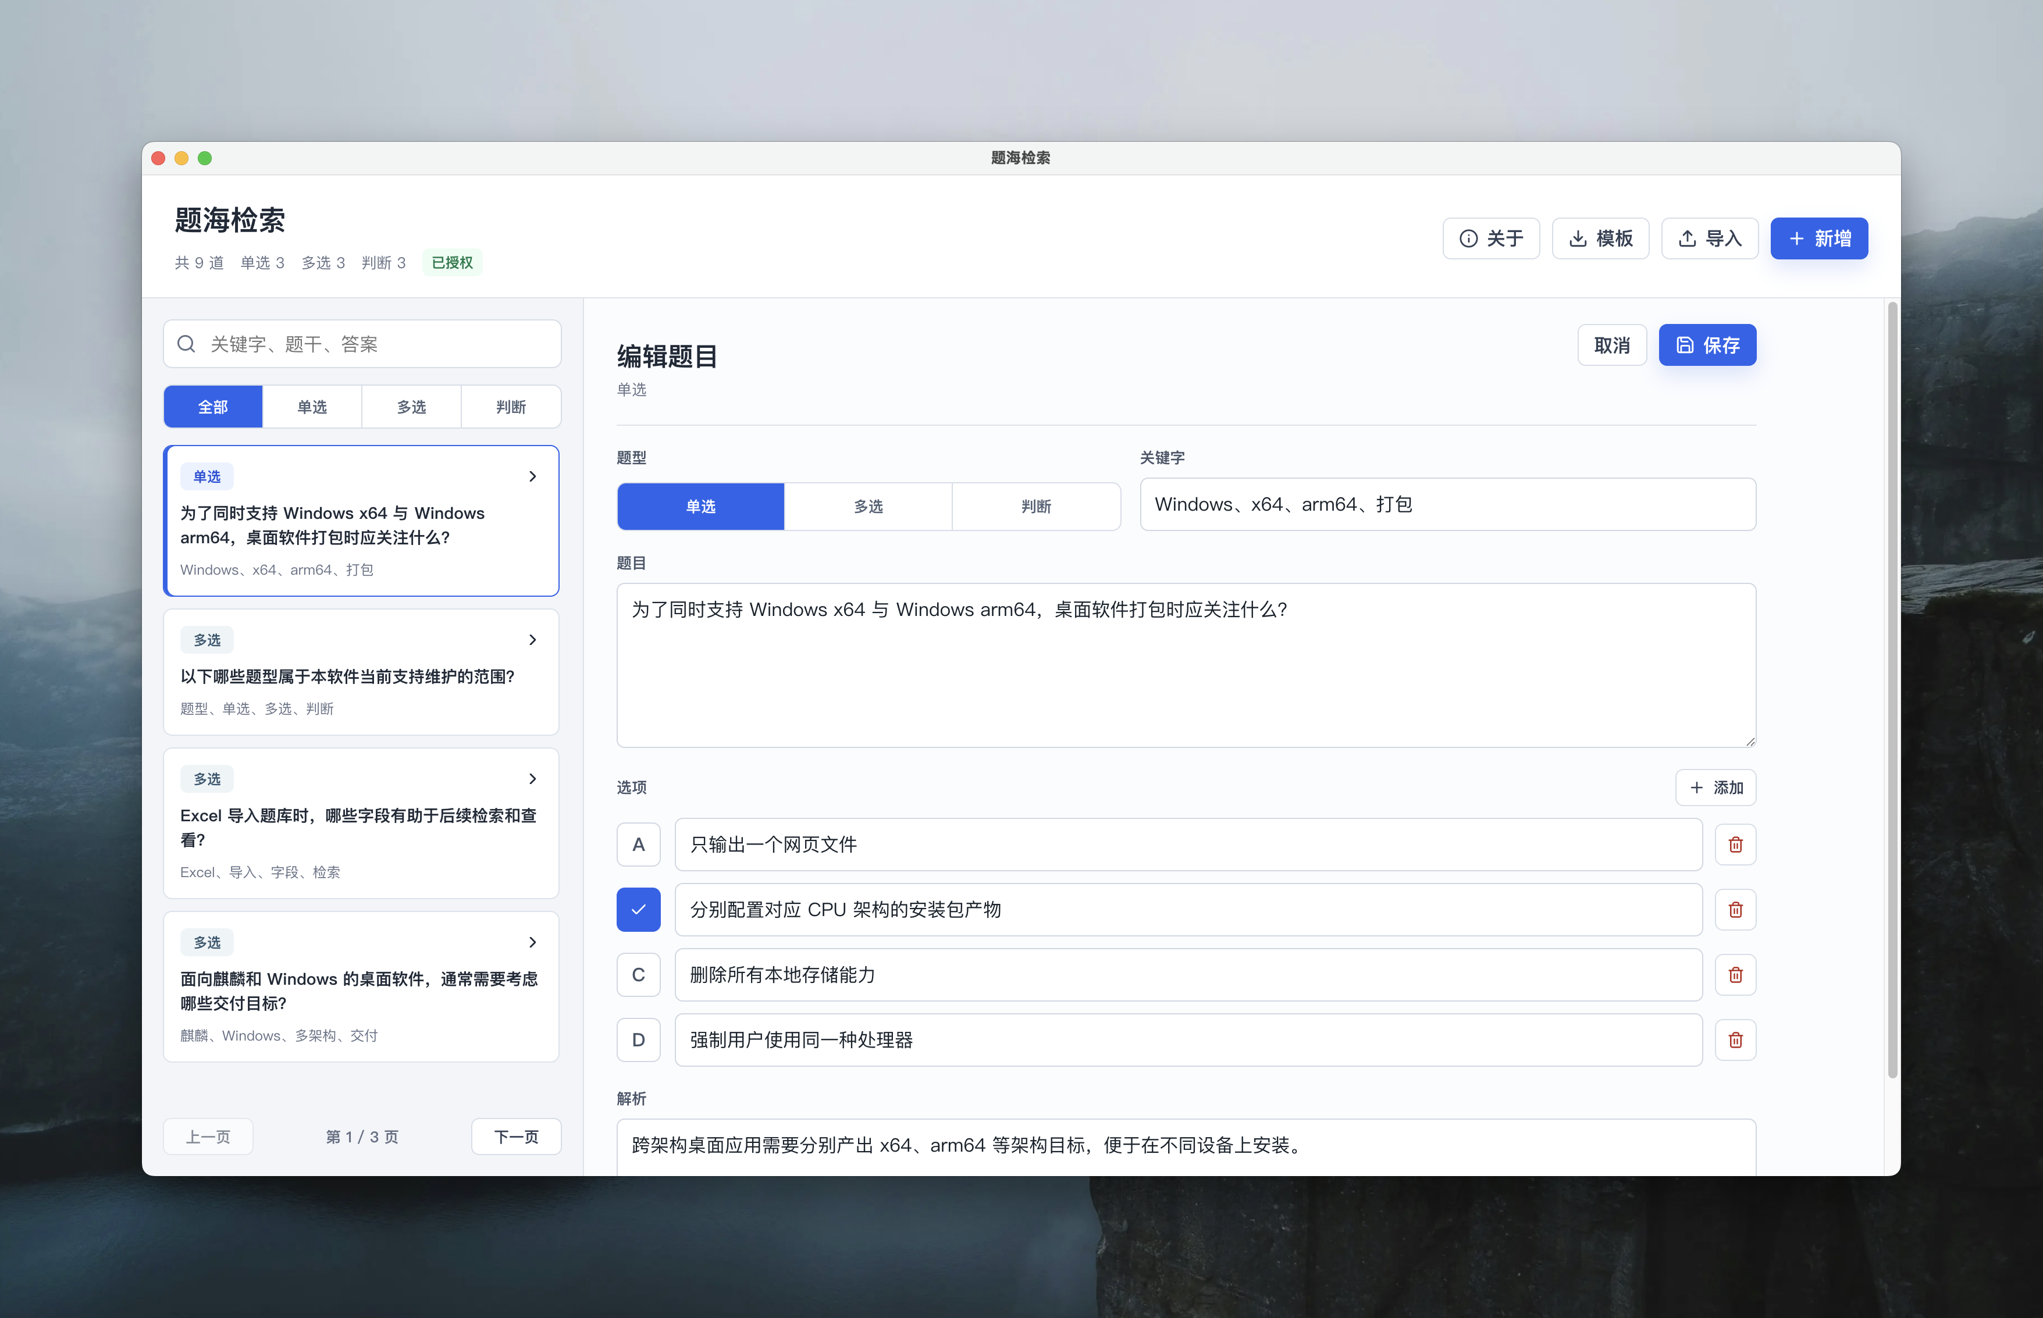This screenshot has width=2043, height=1318.
Task: Open the question 面向麒麟和 Windows 的桌面软件
Action: pyautogui.click(x=361, y=987)
